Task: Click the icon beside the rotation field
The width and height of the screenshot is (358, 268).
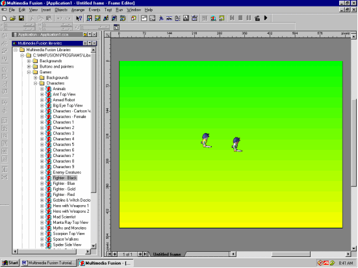Action: tap(116, 27)
